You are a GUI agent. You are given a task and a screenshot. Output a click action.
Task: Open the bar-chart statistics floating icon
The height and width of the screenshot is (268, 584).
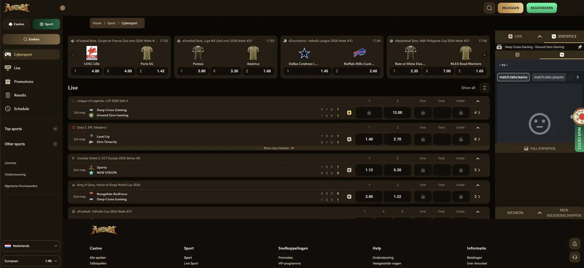tap(575, 244)
